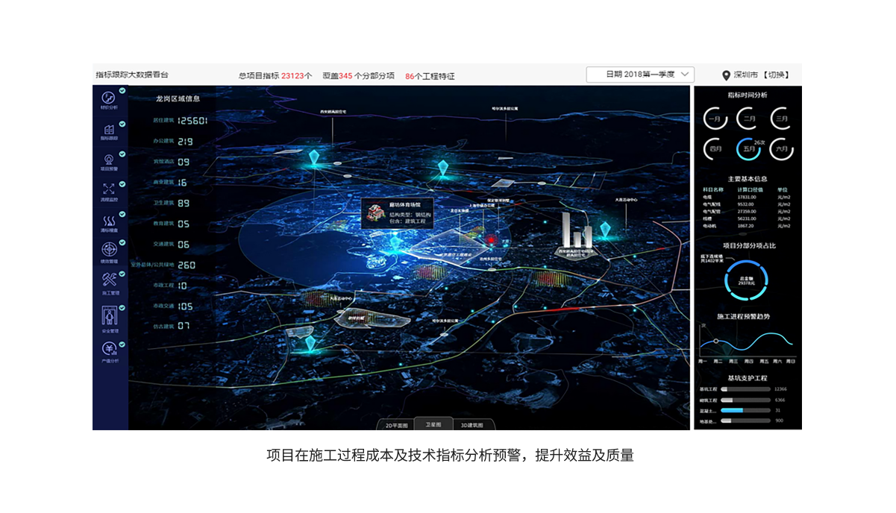896x513 pixels.
Task: Toggle the checkmark badge on 财价分析
Action: 122,91
